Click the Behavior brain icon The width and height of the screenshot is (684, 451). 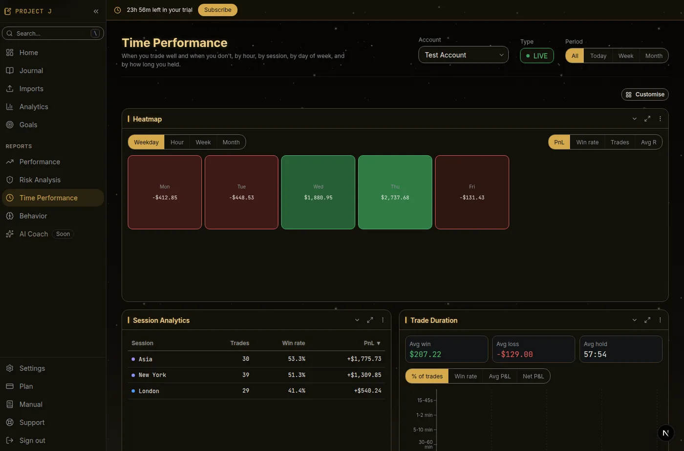(10, 216)
